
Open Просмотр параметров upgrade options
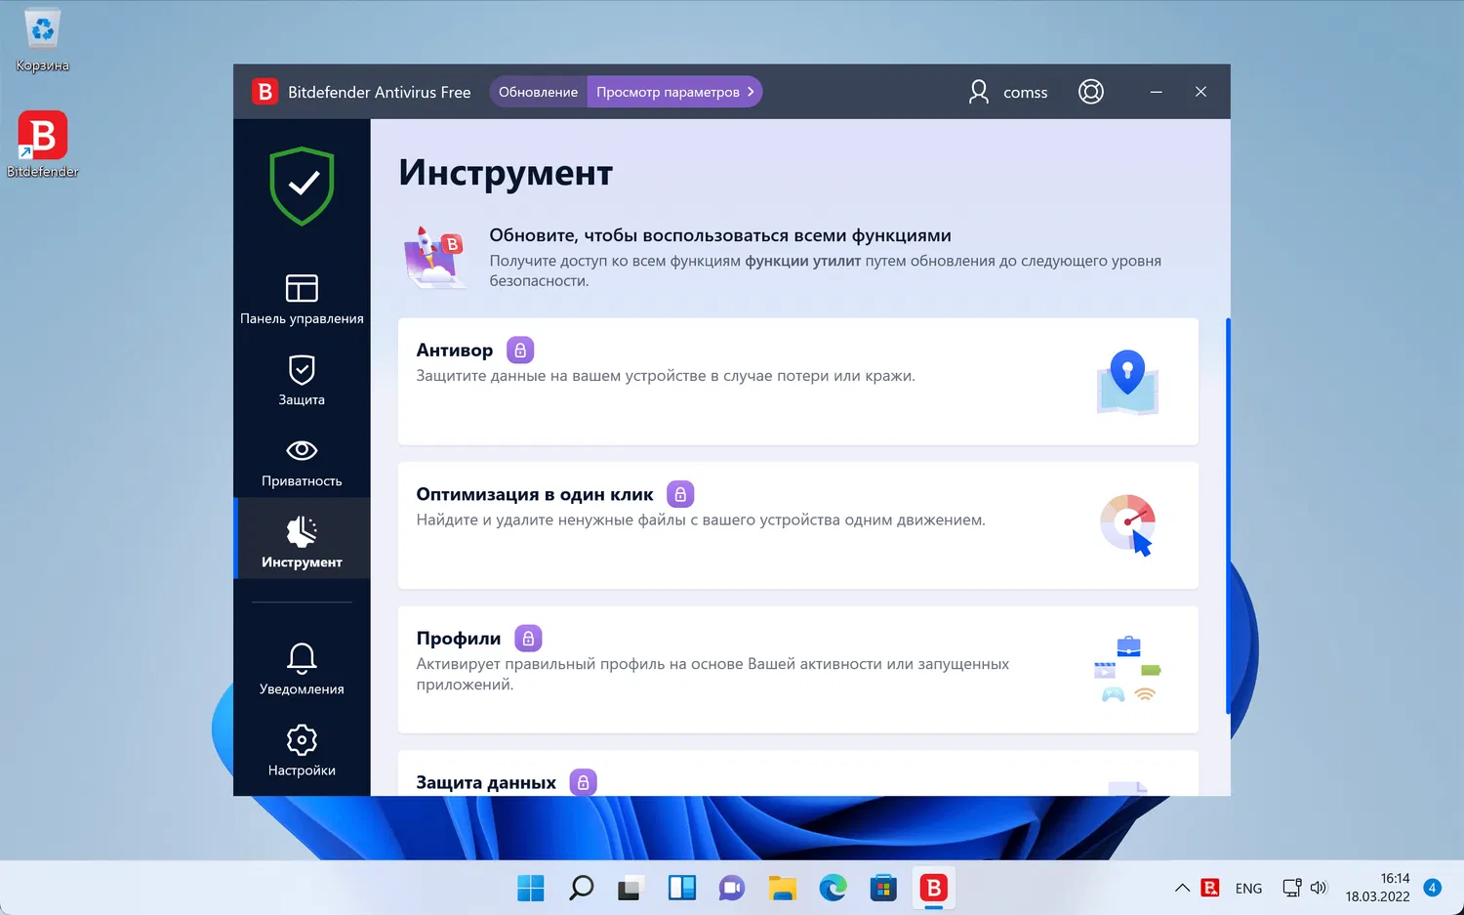point(675,92)
